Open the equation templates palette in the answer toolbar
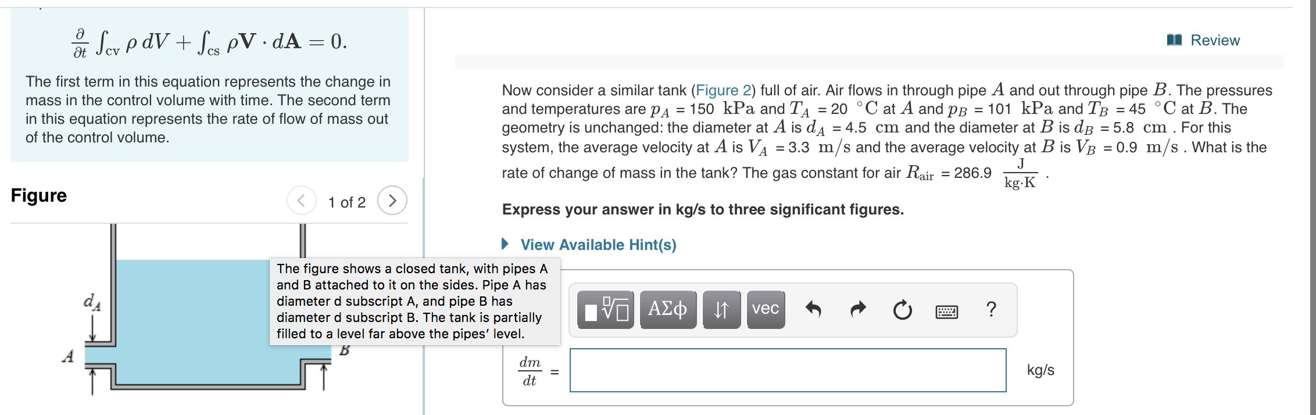The height and width of the screenshot is (415, 1316). pyautogui.click(x=604, y=310)
